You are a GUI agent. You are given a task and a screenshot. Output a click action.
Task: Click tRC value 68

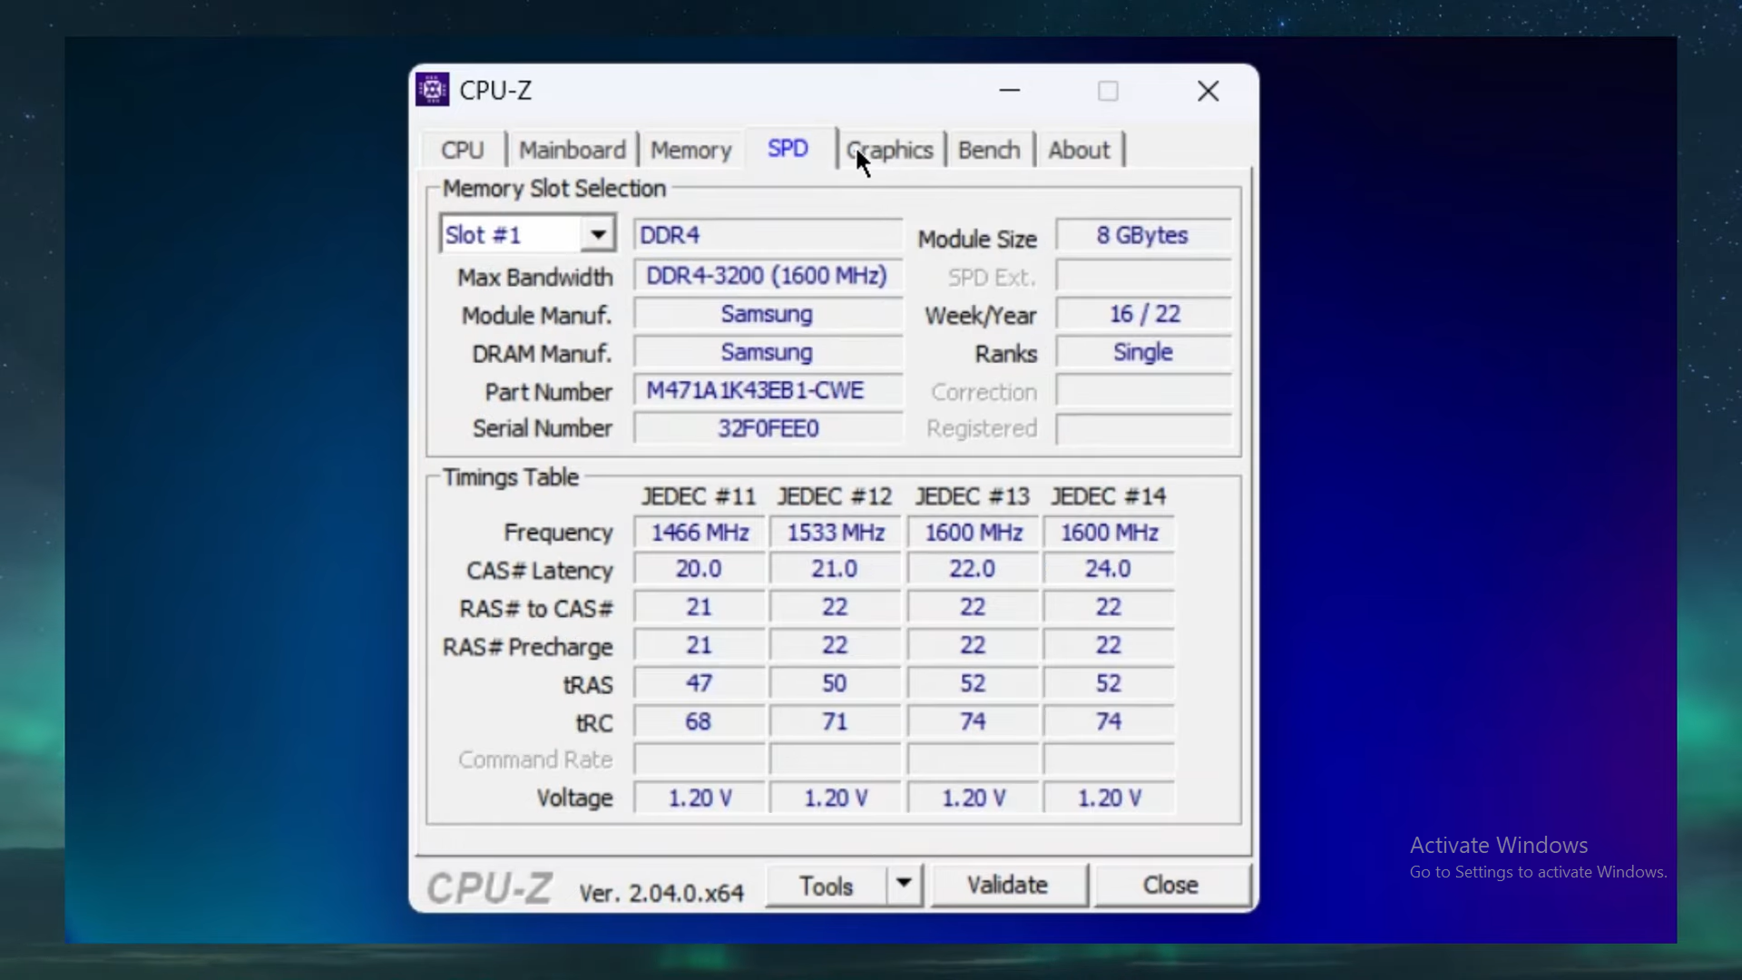pyautogui.click(x=700, y=721)
